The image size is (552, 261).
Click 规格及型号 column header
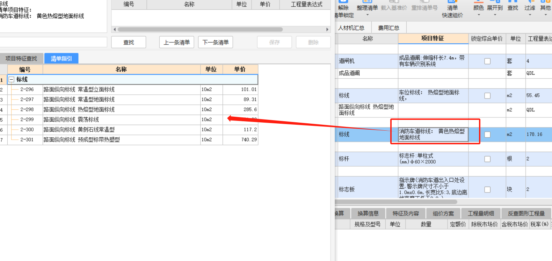coord(368,224)
